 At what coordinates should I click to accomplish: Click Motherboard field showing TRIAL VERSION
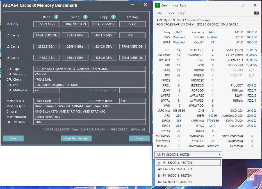tap(90, 117)
